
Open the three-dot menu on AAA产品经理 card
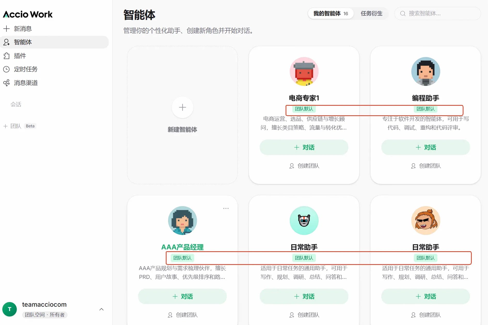(x=226, y=208)
